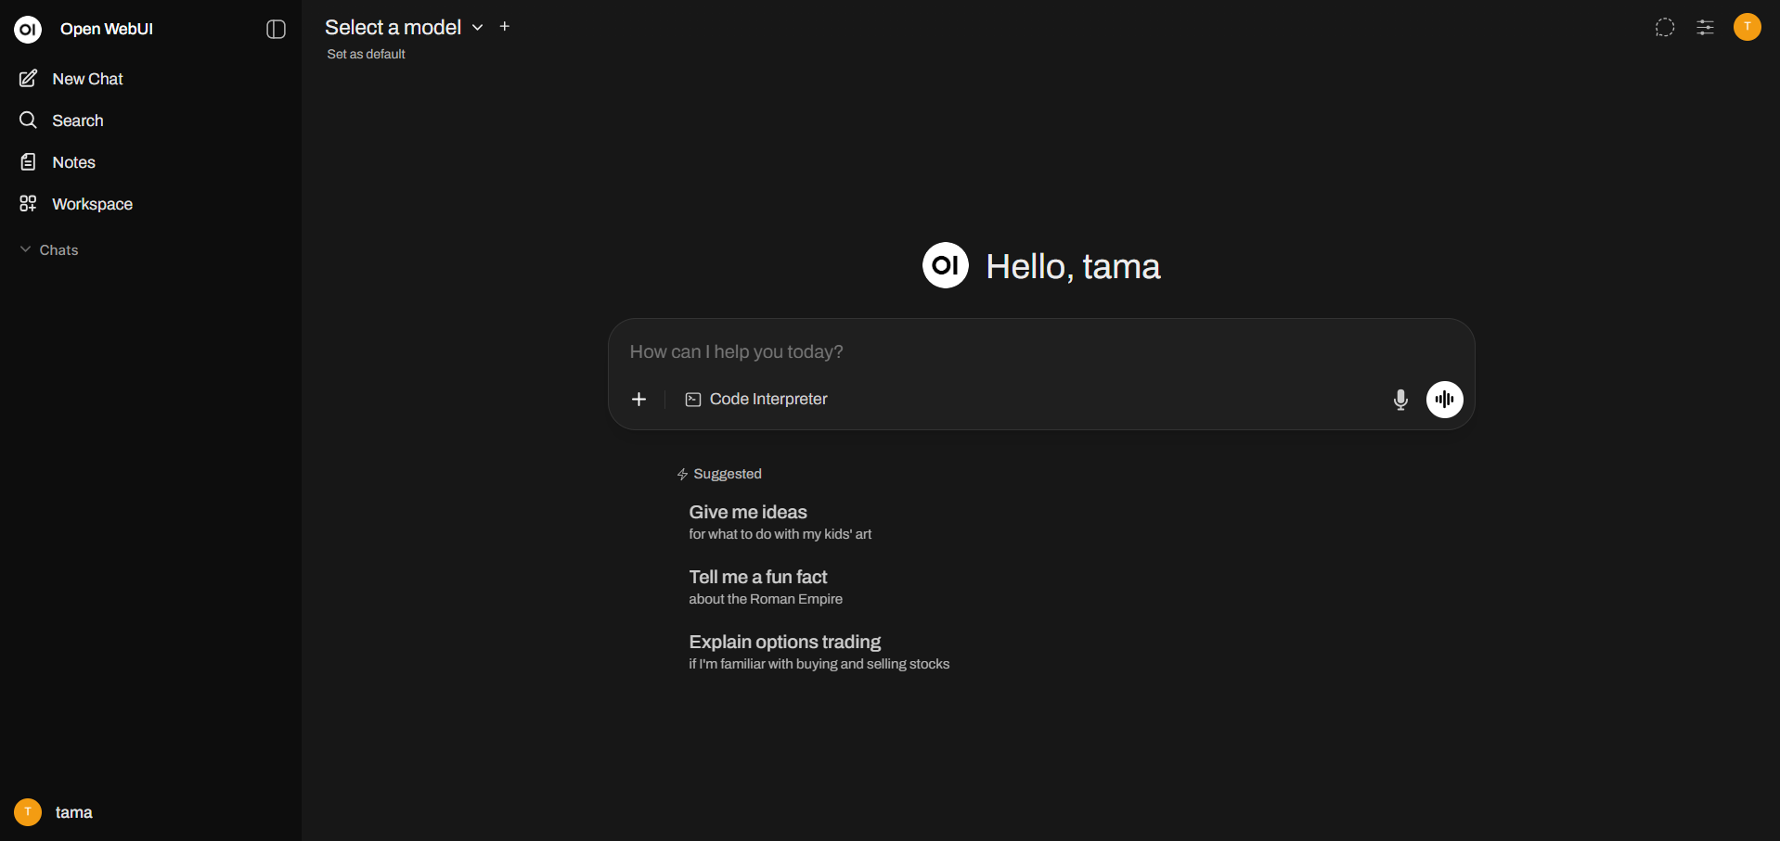
Task: Click the microphone icon for voice input
Action: click(x=1399, y=399)
